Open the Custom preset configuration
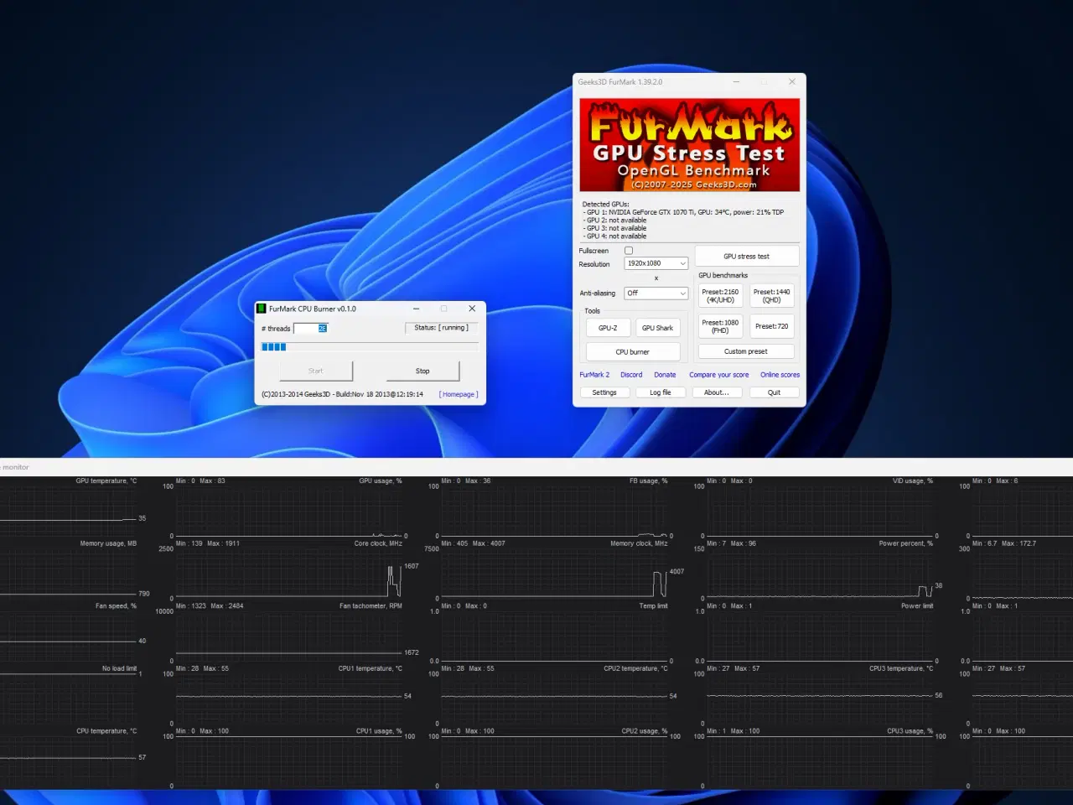Image resolution: width=1073 pixels, height=805 pixels. [x=746, y=351]
